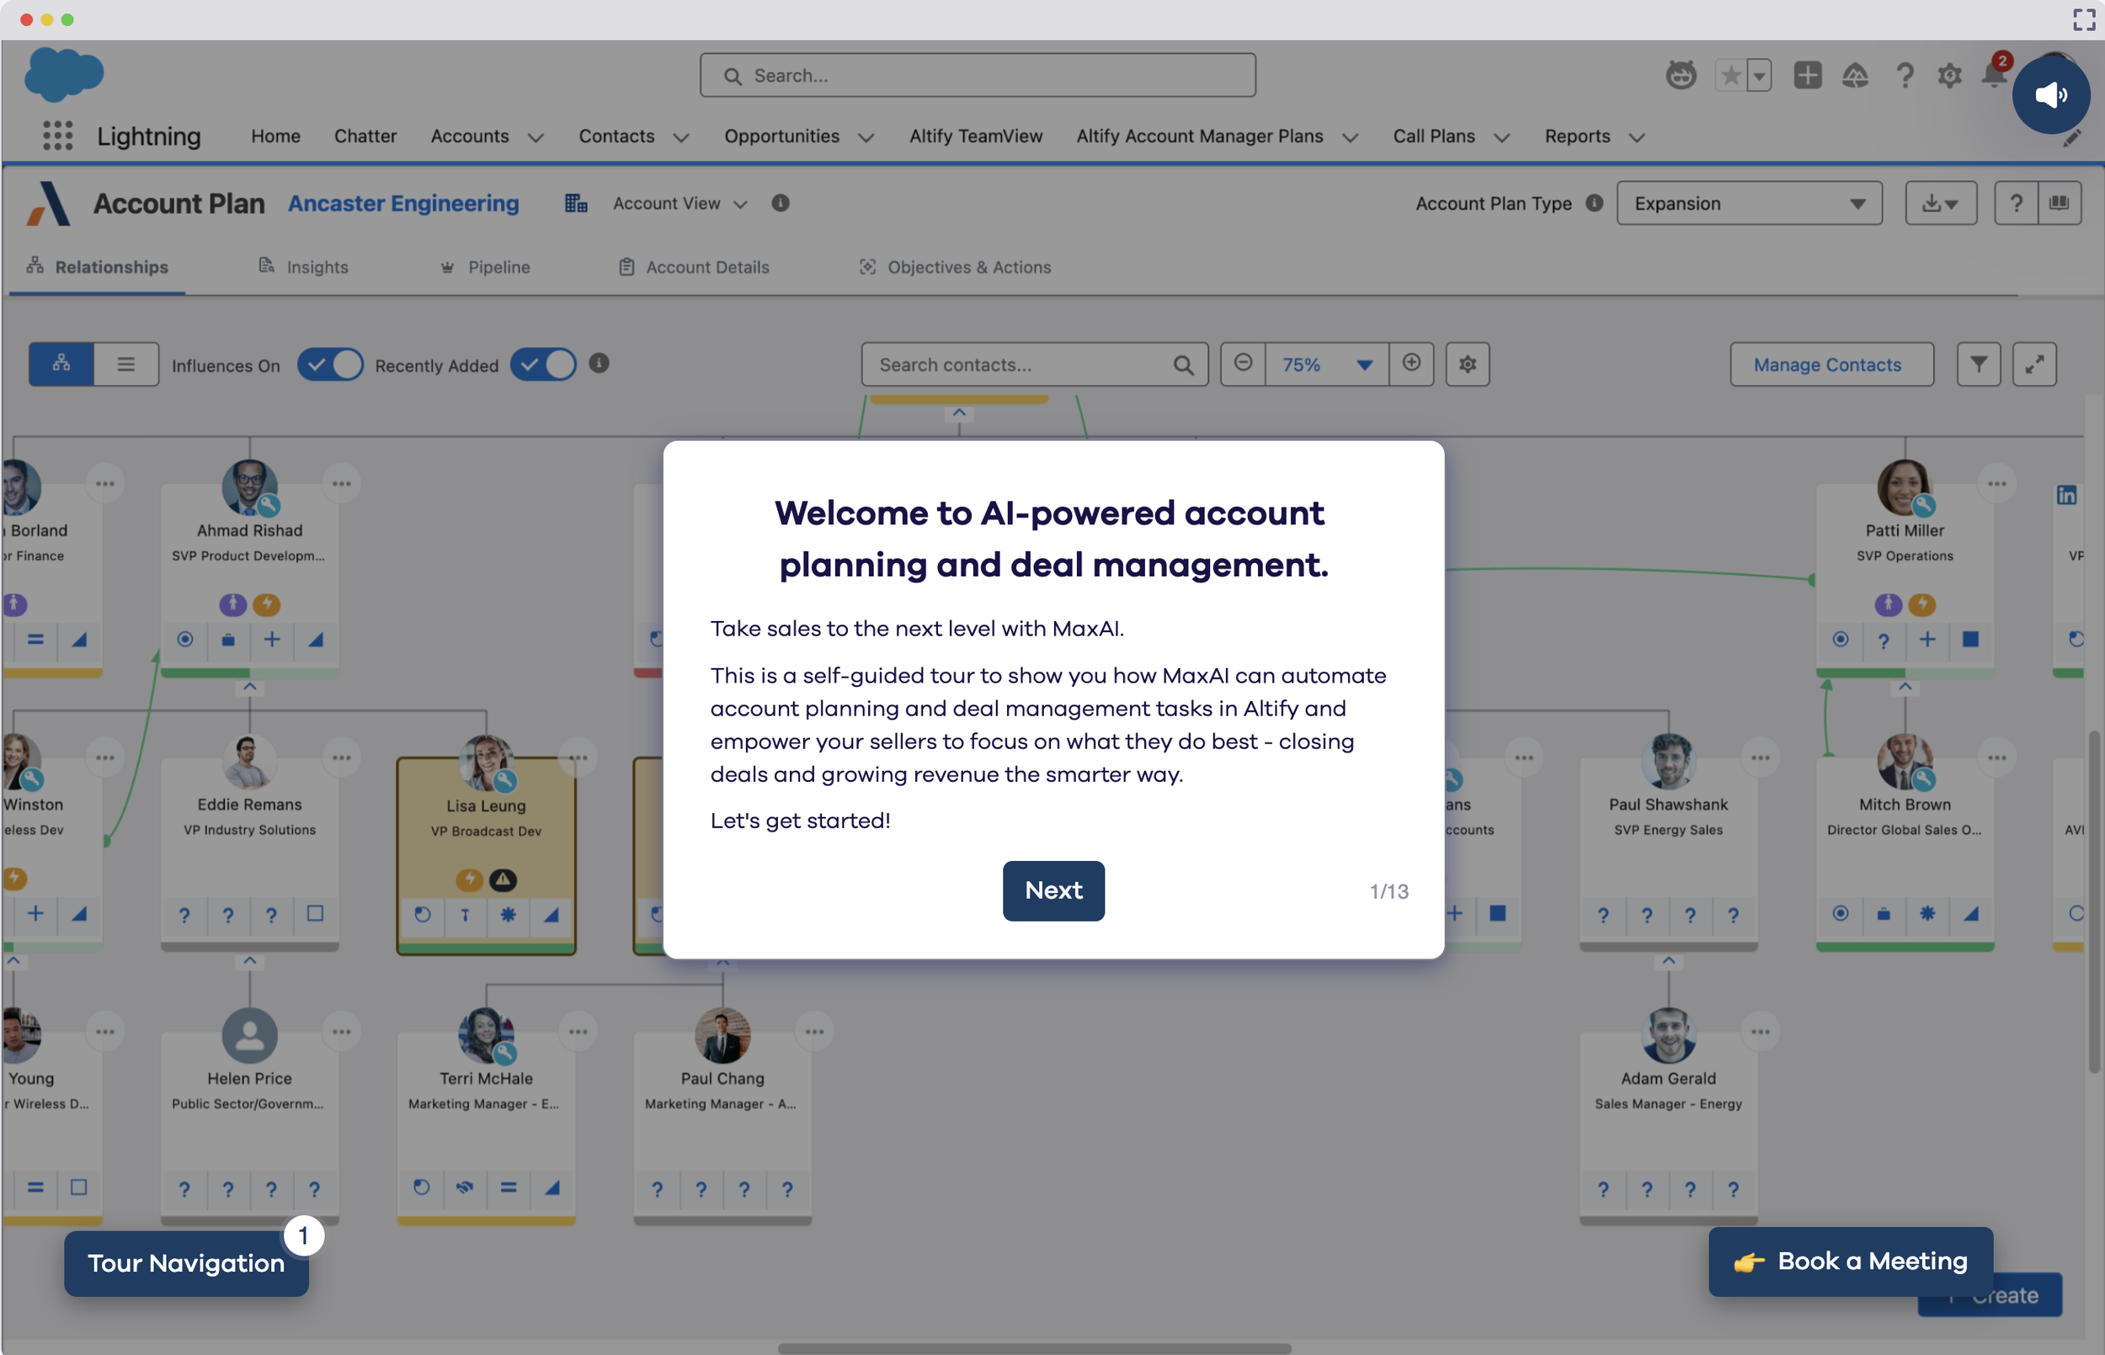Image resolution: width=2105 pixels, height=1355 pixels.
Task: Collapse reports under Eddie Remans
Action: [250, 962]
